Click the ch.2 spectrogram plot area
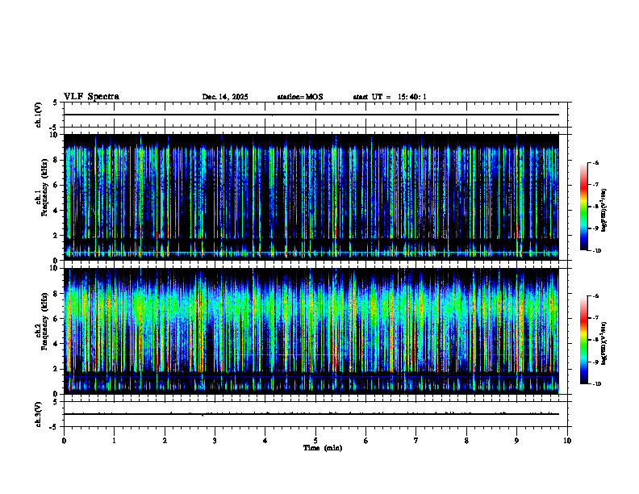This screenshot has height=494, width=639. pos(311,331)
